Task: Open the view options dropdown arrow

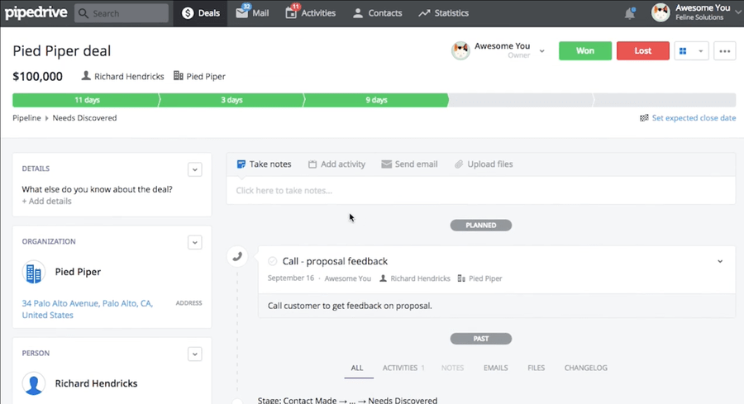Action: point(700,50)
